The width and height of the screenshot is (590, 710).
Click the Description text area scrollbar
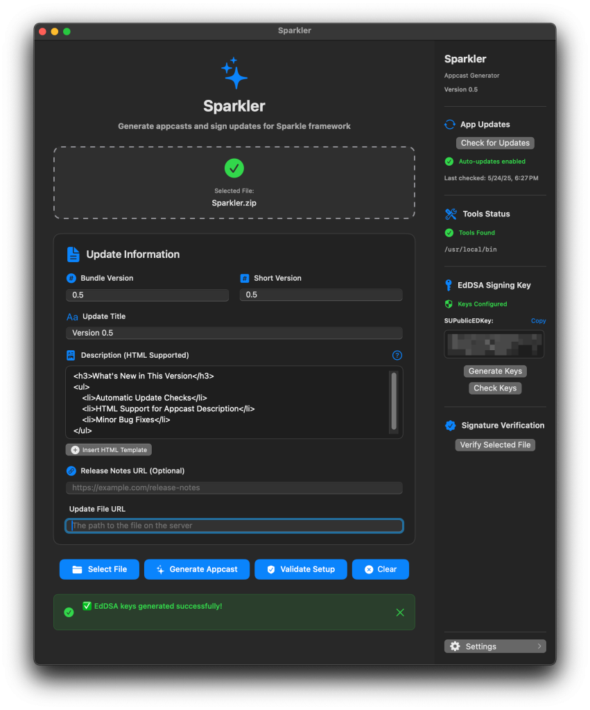pyautogui.click(x=394, y=401)
